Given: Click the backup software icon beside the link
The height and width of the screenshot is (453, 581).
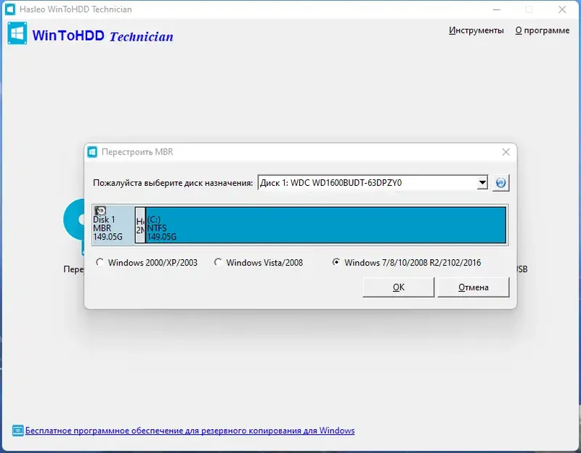Looking at the screenshot, I should tap(17, 430).
